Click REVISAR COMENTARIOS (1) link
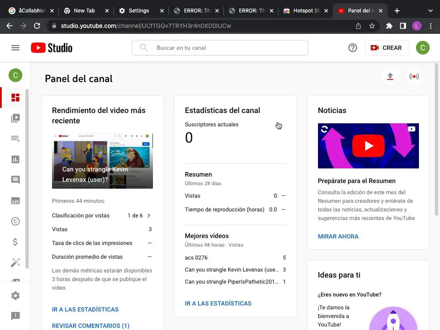Viewport: 440px width, 330px height. click(91, 326)
